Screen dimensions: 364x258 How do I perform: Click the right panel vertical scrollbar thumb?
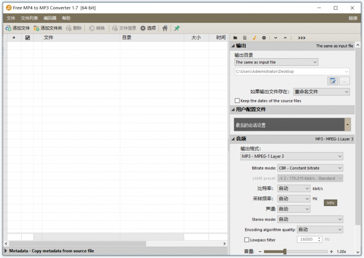358,136
